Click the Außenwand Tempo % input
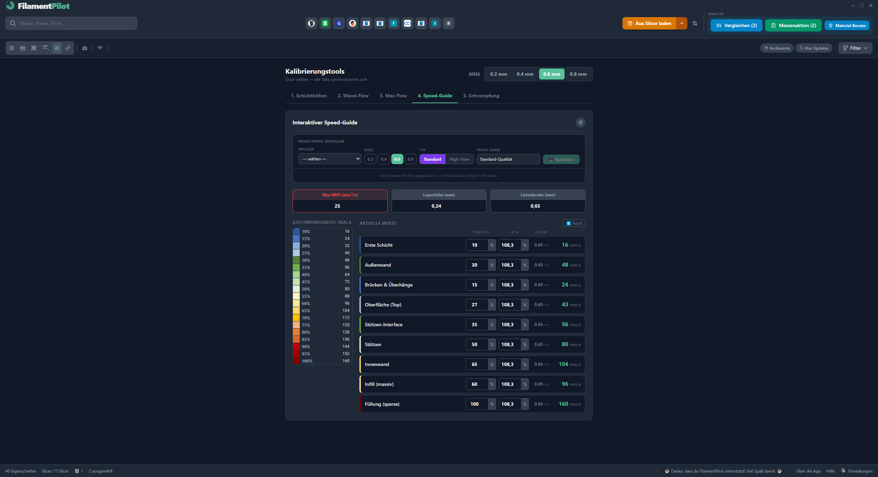This screenshot has width=878, height=477. (477, 265)
